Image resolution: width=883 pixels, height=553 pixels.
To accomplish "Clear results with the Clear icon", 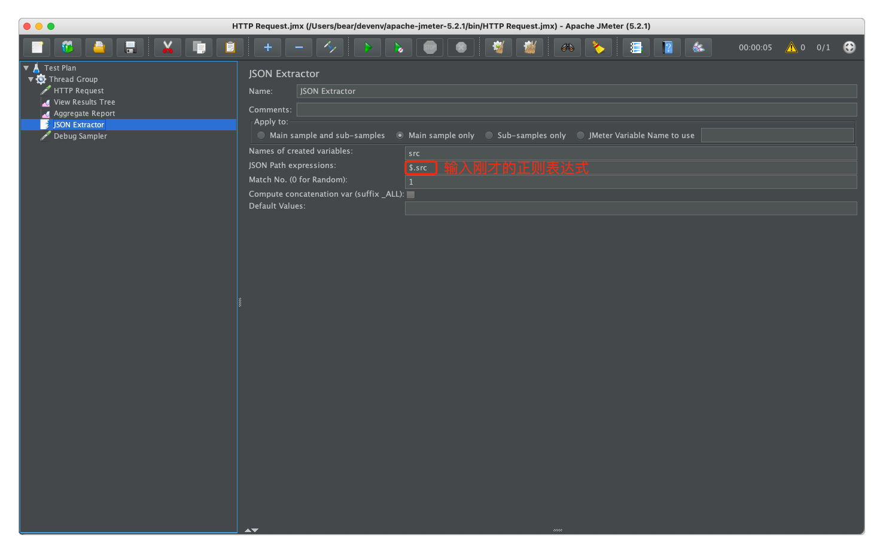I will pyautogui.click(x=499, y=47).
